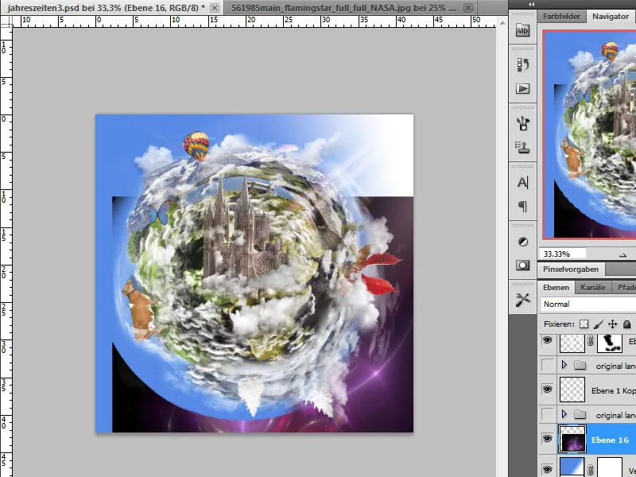The height and width of the screenshot is (477, 636).
Task: Open the Actions panel play icon
Action: (522, 89)
